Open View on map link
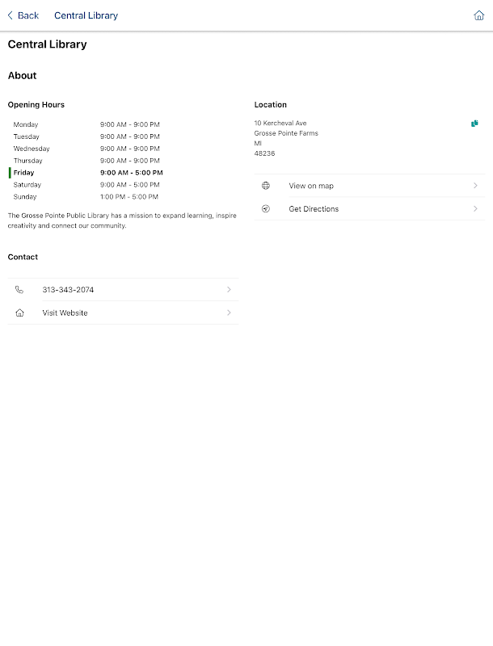 click(x=370, y=186)
